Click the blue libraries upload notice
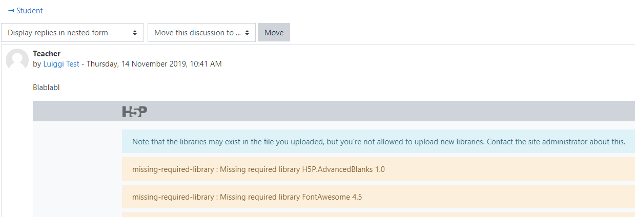This screenshot has width=635, height=217. (378, 142)
